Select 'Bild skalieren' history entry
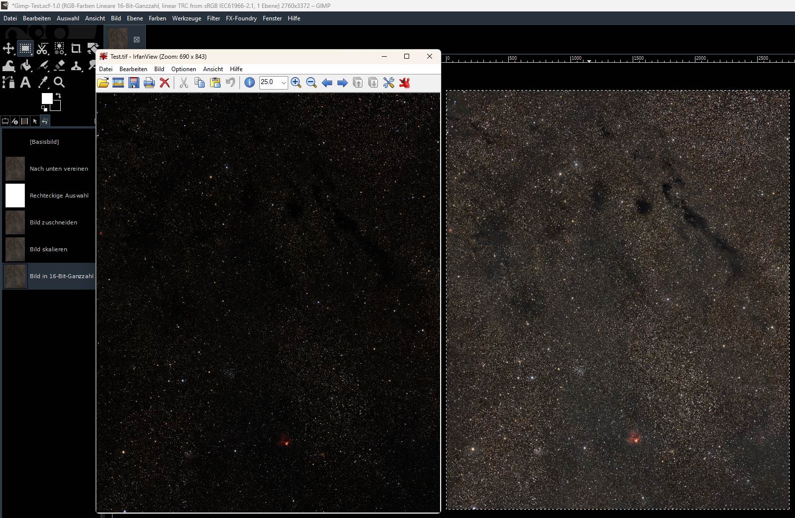Viewport: 795px width, 518px height. pyautogui.click(x=48, y=249)
